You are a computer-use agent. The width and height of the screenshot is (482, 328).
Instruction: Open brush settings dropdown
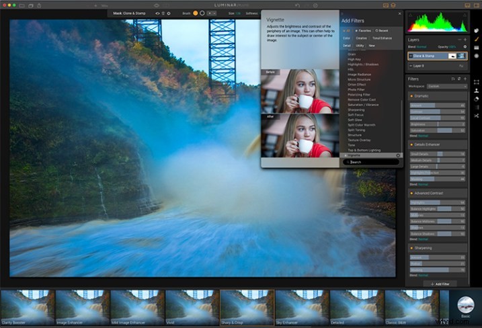pyautogui.click(x=212, y=13)
